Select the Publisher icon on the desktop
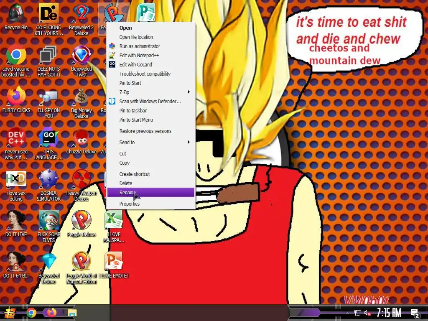The image size is (428, 321). tap(146, 13)
